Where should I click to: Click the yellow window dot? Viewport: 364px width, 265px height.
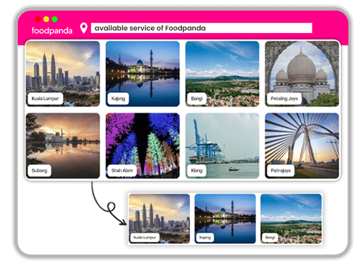46,19
